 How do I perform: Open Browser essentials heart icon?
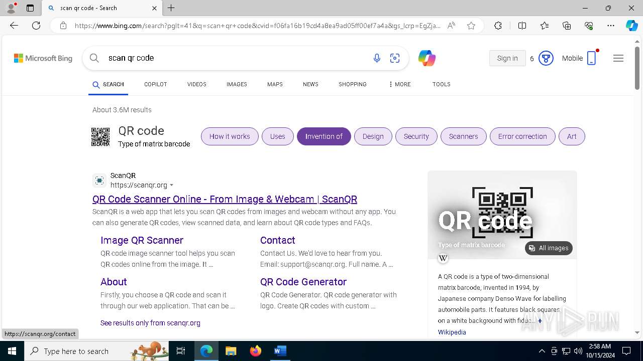[x=589, y=26]
